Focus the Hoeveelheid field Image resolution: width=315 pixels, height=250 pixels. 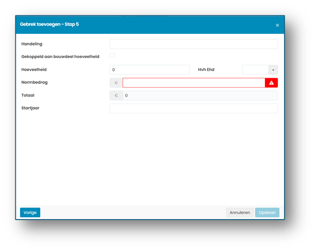pyautogui.click(x=149, y=70)
